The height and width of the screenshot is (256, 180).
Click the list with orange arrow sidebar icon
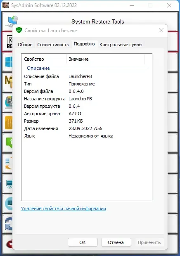(9, 163)
